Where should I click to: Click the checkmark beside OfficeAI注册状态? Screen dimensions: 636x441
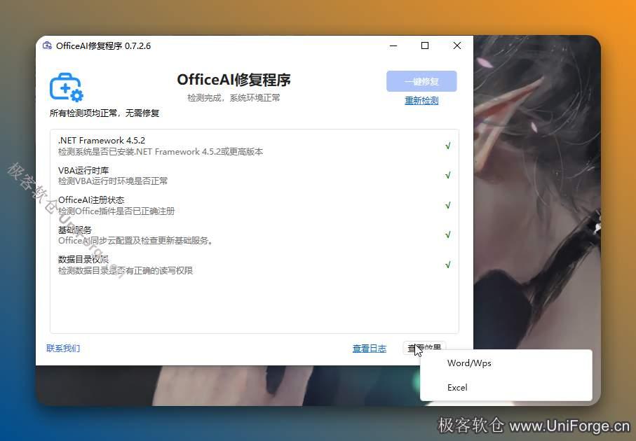(x=448, y=205)
